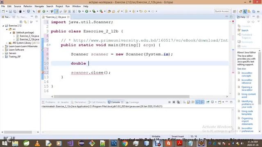The height and width of the screenshot is (147, 262).
Task: Open VLC media player from the taskbar
Action: click(x=37, y=143)
